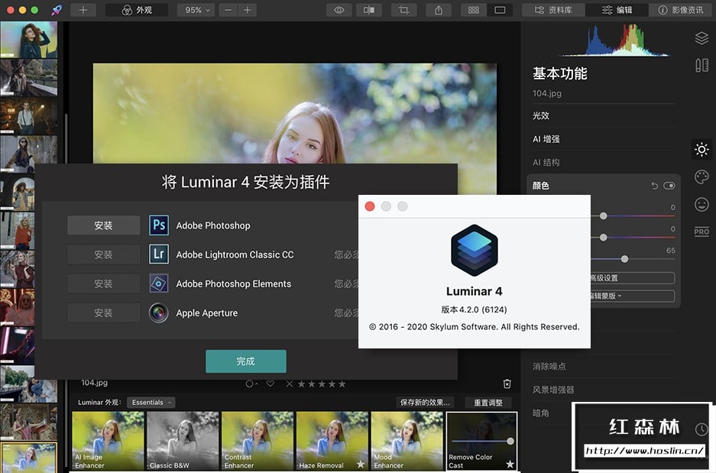Apply the Mood Enhancer look
Viewport: 716px width, 473px height.
(407, 441)
